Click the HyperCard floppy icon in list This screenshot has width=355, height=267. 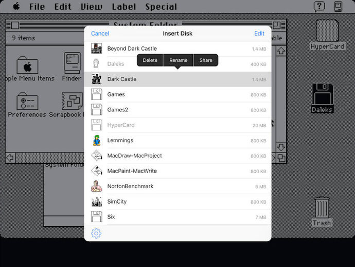pyautogui.click(x=96, y=125)
